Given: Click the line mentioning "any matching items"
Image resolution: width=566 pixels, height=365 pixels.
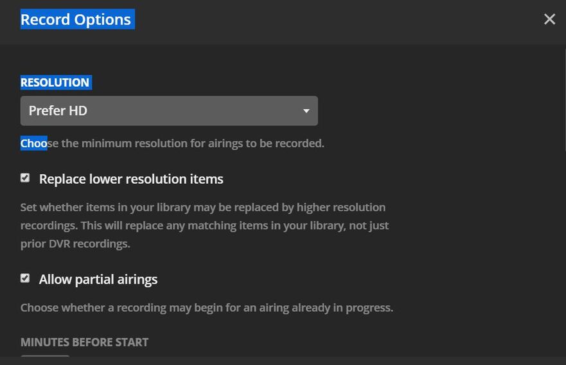Looking at the screenshot, I should [204, 226].
